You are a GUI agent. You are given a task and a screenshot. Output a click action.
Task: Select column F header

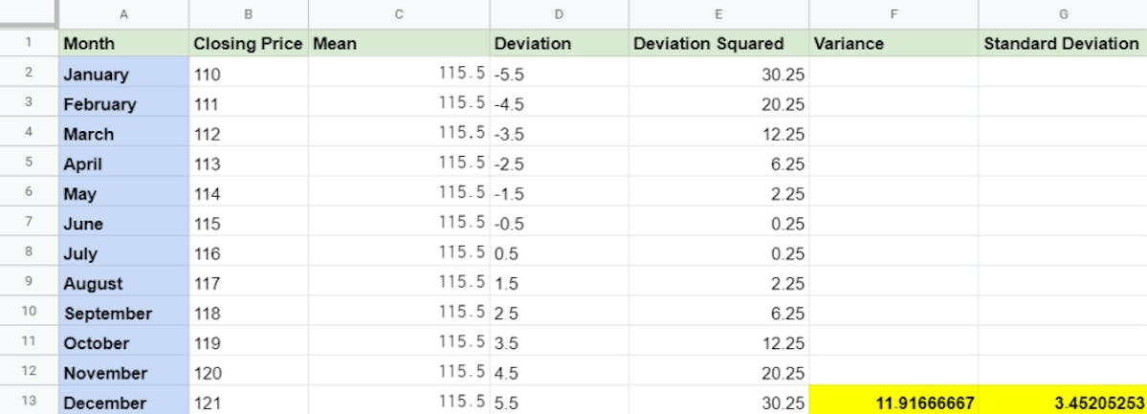click(893, 14)
